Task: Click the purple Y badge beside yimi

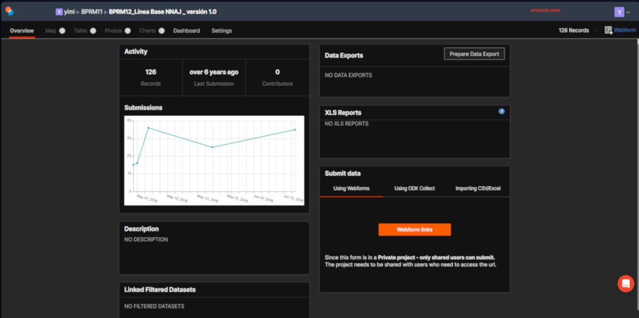Action: coord(59,12)
